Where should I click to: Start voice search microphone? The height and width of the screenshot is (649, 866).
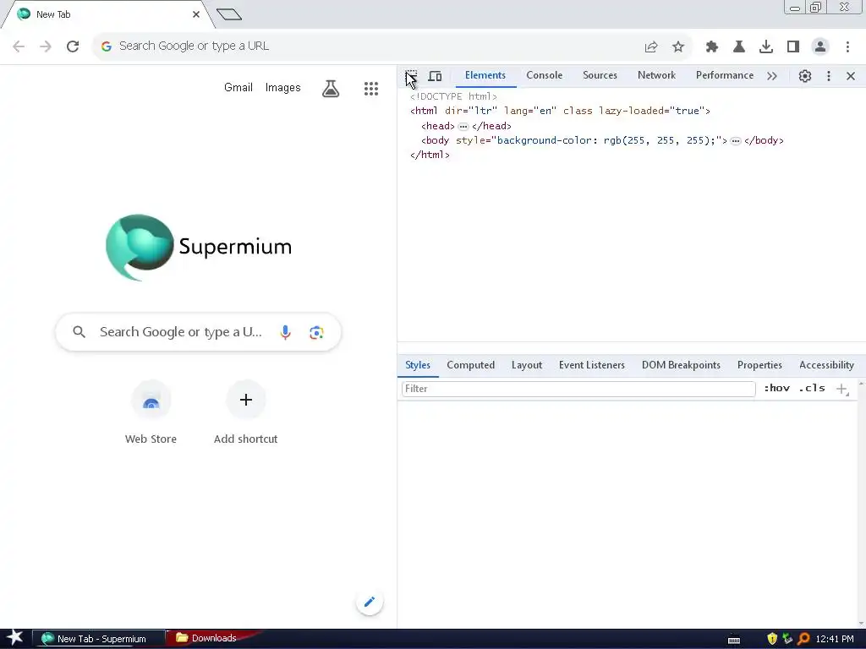(285, 332)
